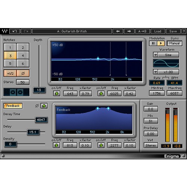Viewport: 187px width, 187px height.
Task: Click the bottom-left corner screw icon
Action: [3, 156]
